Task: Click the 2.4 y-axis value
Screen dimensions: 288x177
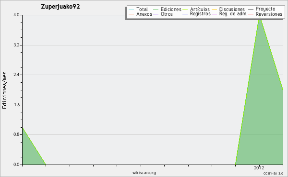Action: (x=16, y=75)
